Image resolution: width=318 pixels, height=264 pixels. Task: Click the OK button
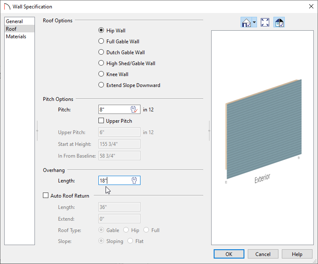pos(229,254)
